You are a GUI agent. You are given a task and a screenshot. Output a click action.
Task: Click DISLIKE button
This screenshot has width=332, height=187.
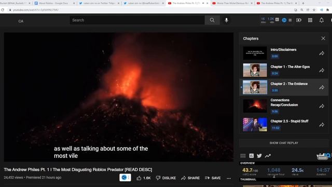click(x=166, y=178)
